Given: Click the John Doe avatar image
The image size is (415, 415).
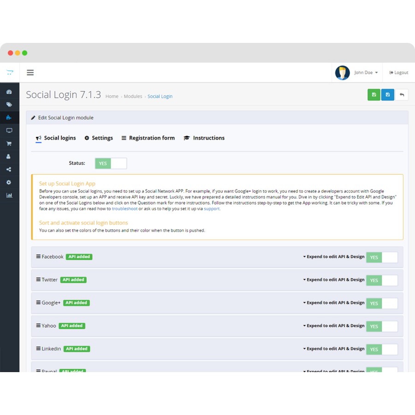Looking at the screenshot, I should point(342,72).
